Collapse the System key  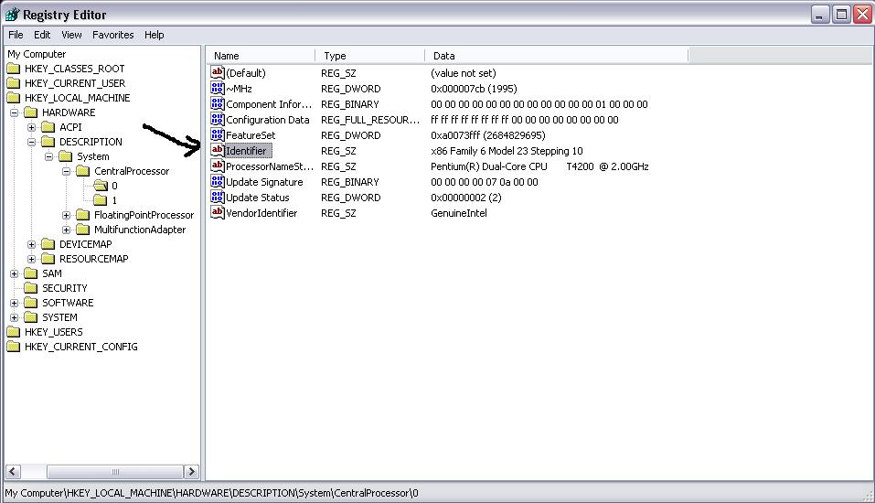[x=49, y=156]
